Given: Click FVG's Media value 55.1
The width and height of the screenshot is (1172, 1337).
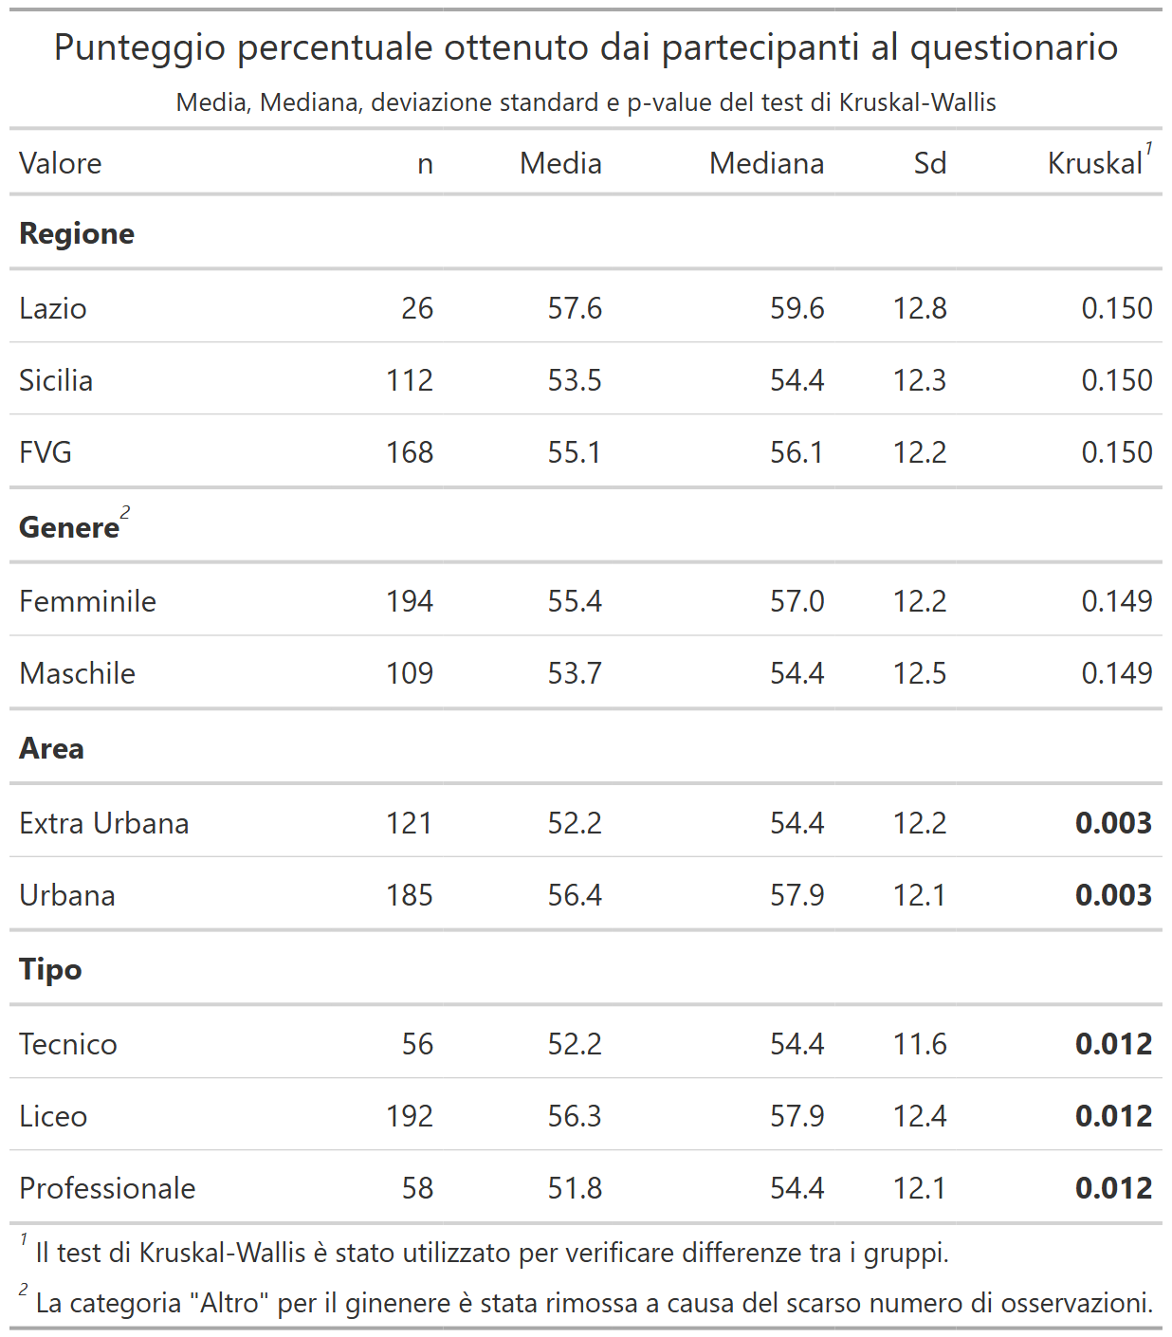Looking at the screenshot, I should 574,452.
